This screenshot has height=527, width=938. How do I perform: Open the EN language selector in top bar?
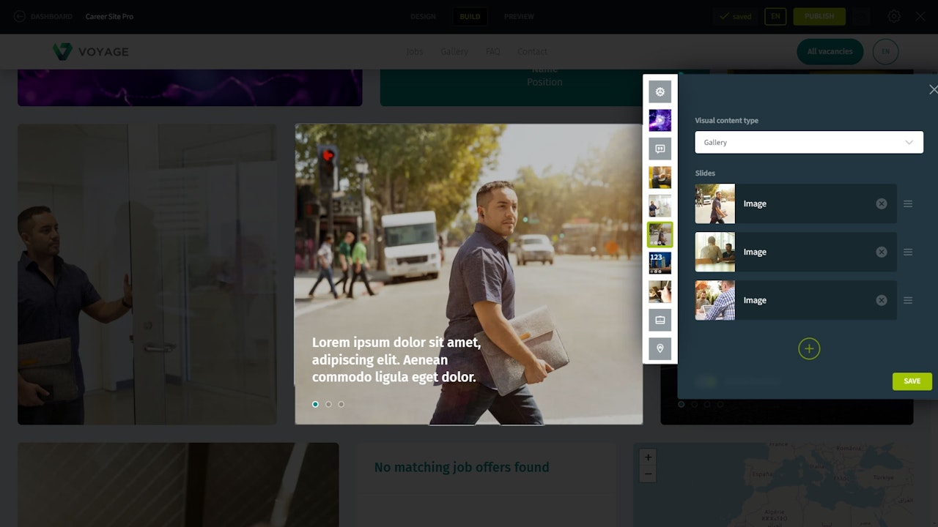775,16
